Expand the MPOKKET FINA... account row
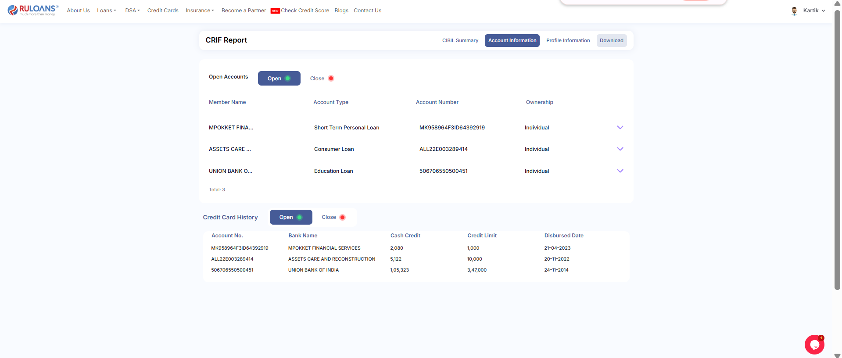 [x=620, y=128]
